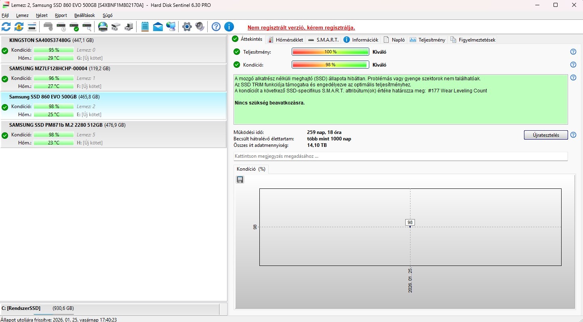Open the Lemez menu
The height and width of the screenshot is (322, 583).
tap(22, 15)
